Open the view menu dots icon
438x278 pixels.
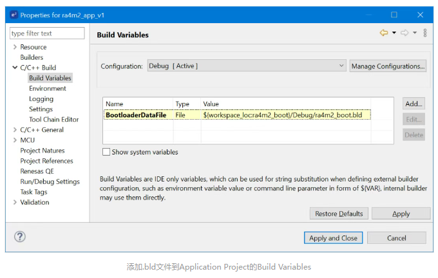click(x=425, y=33)
